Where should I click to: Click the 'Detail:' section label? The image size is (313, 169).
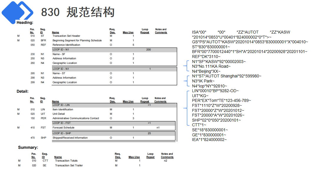point(22,92)
